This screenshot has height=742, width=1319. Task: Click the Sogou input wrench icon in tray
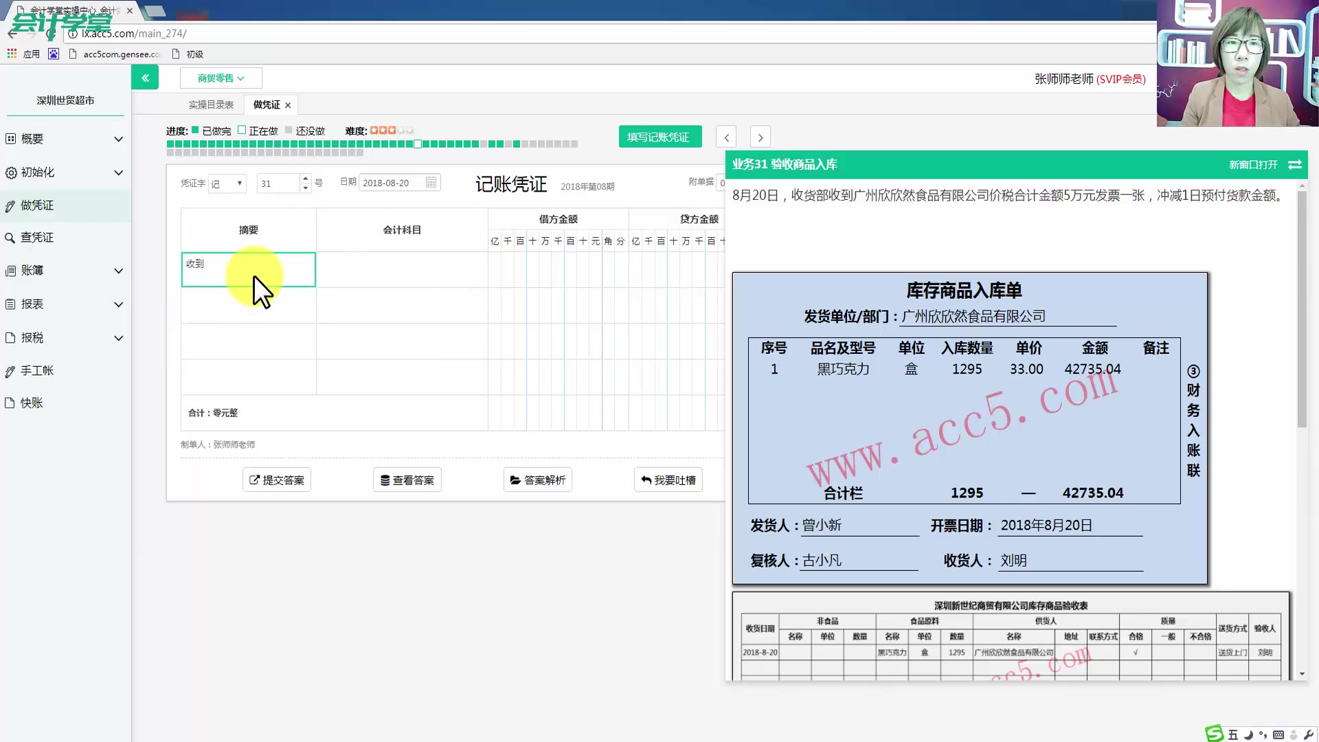[x=1309, y=734]
